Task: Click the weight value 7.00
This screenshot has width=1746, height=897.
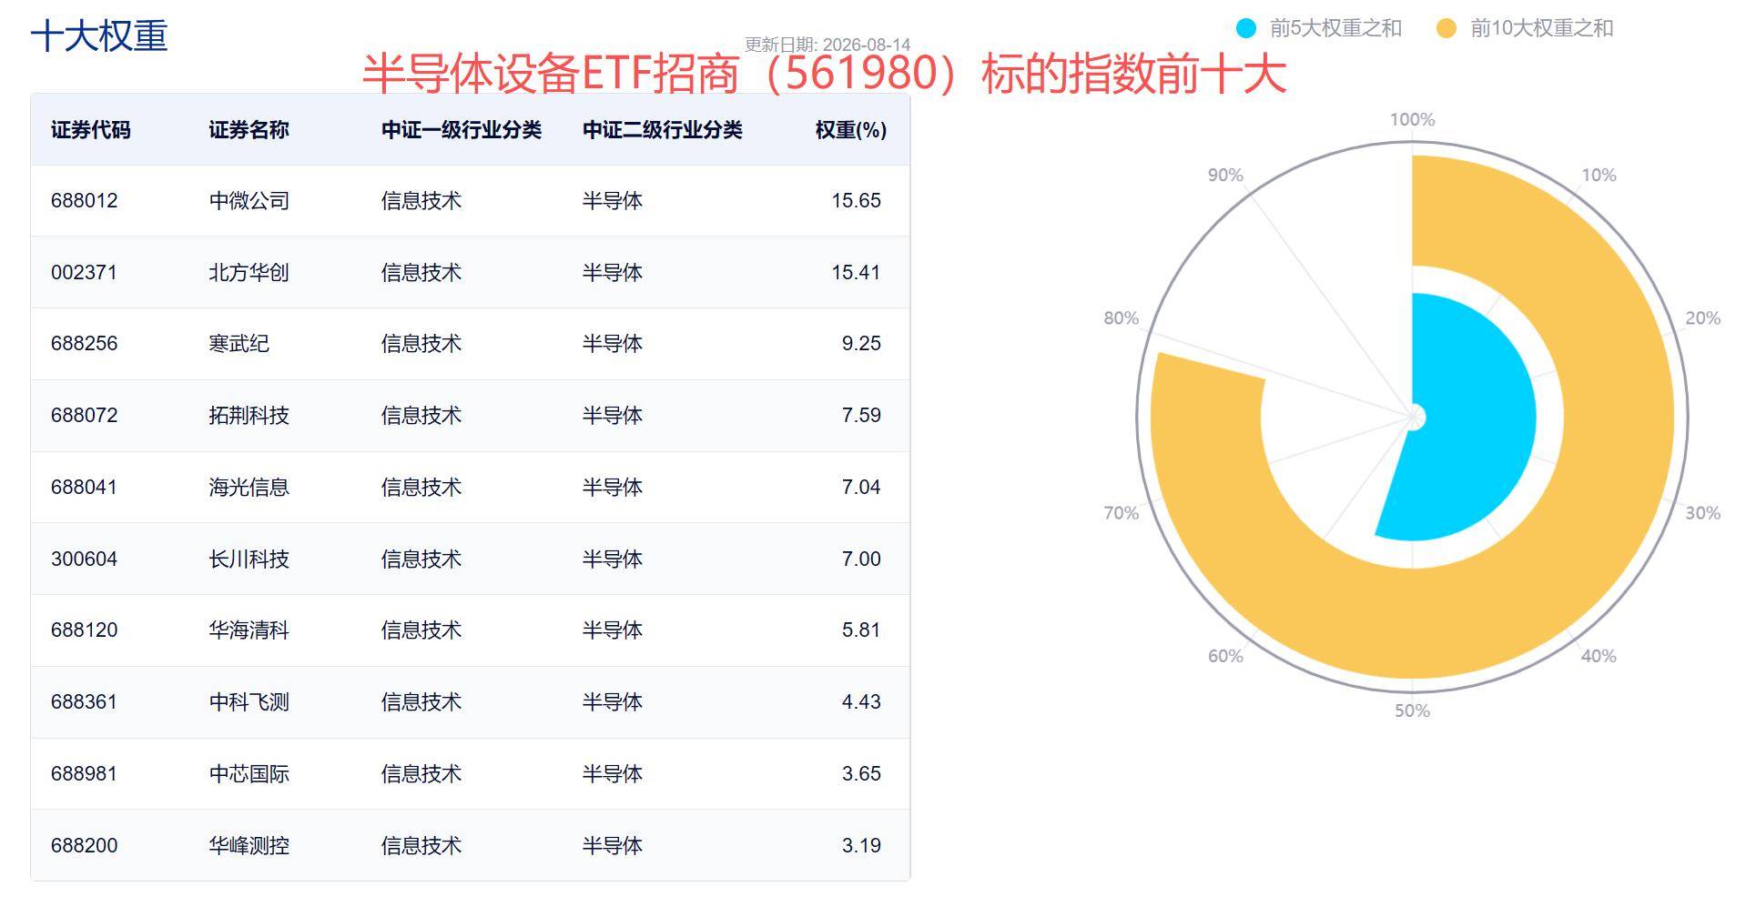Action: click(861, 559)
